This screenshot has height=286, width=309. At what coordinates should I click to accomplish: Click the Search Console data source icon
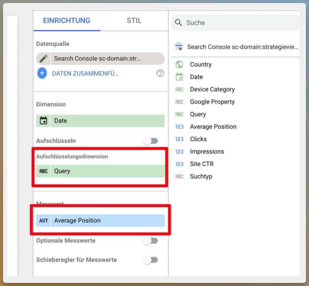coord(179,47)
